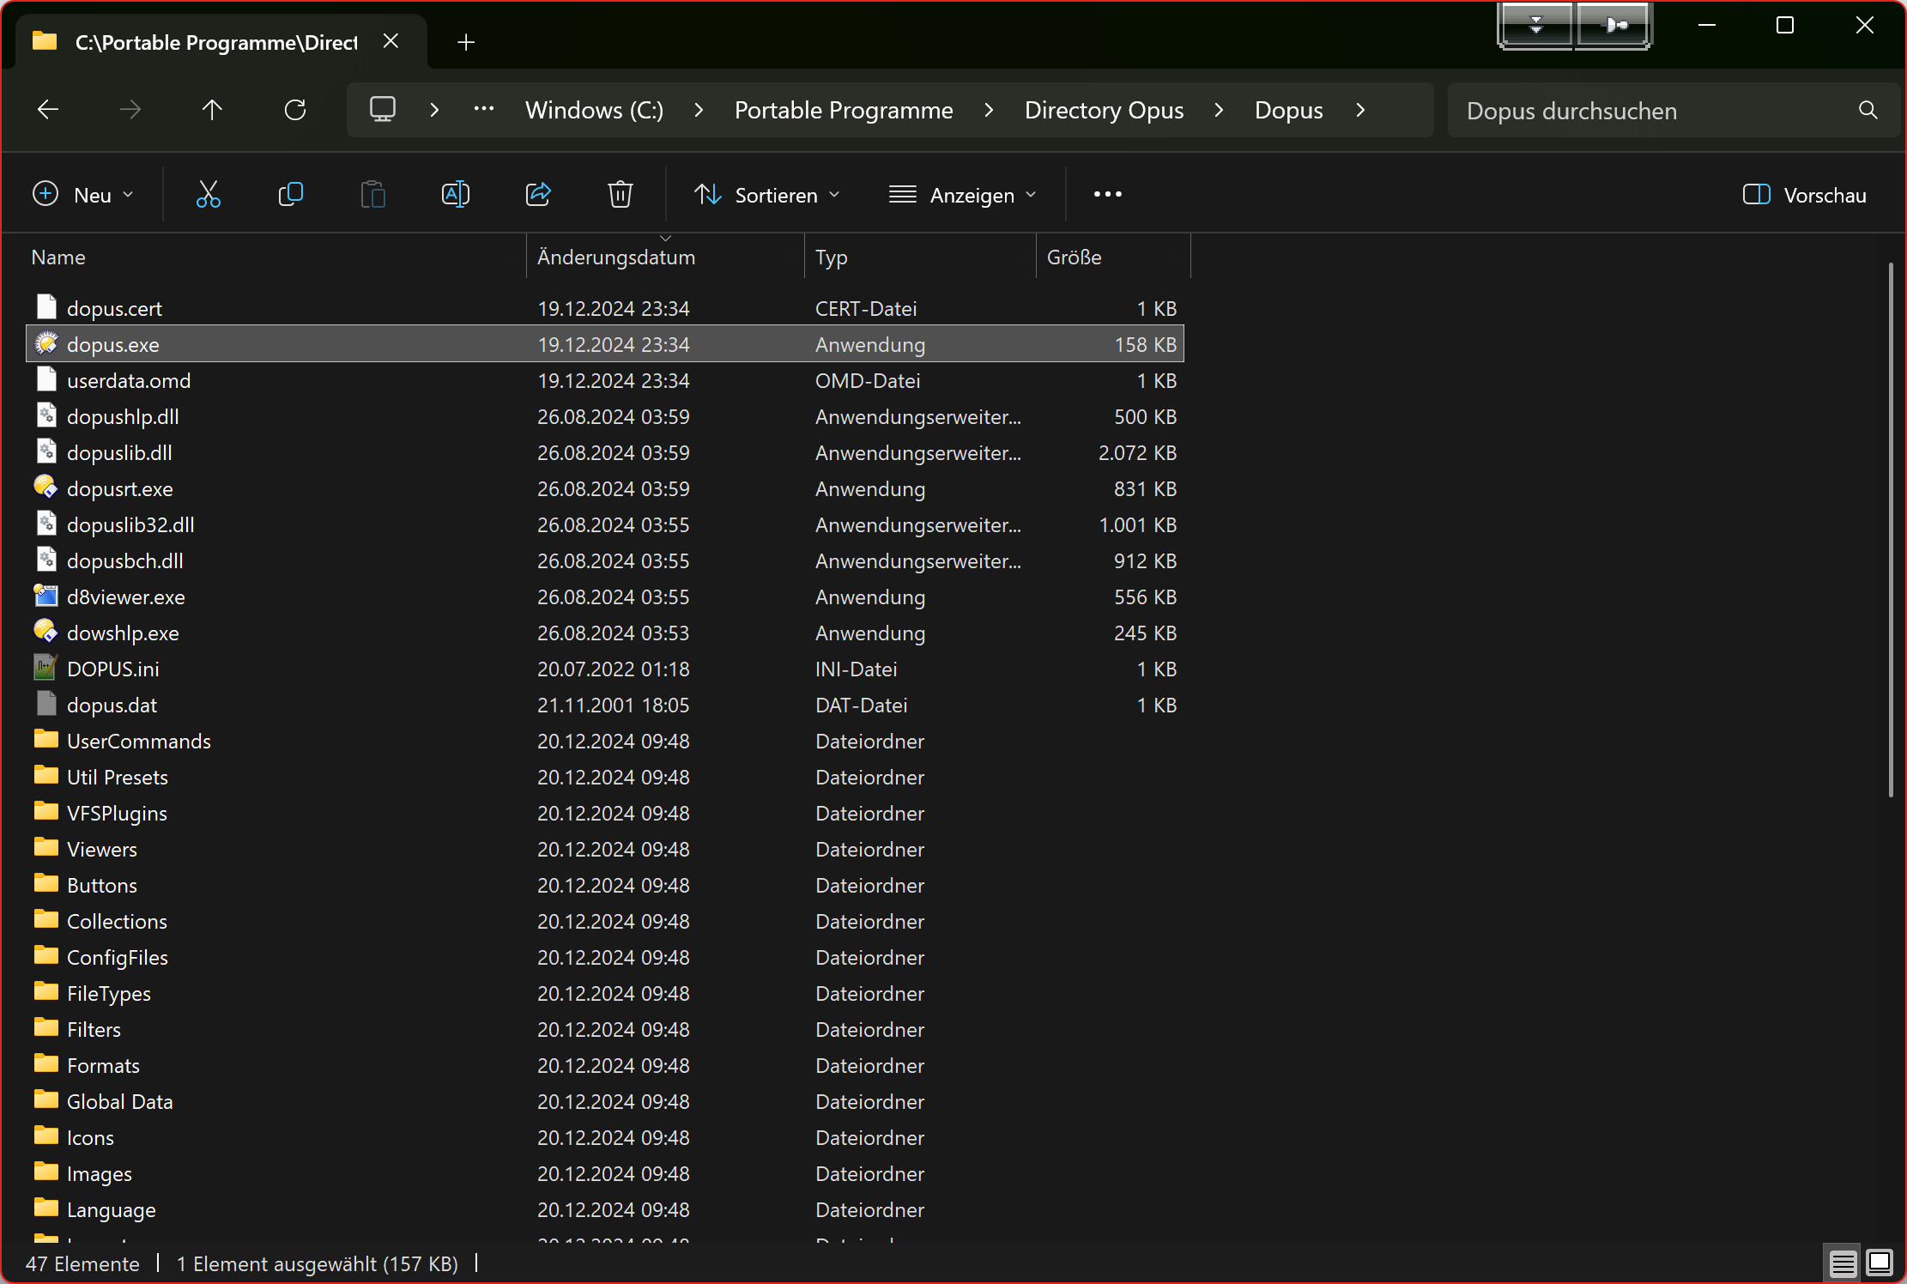Image resolution: width=1907 pixels, height=1284 pixels.
Task: Click the This PC monitor icon in address bar
Action: (x=383, y=110)
